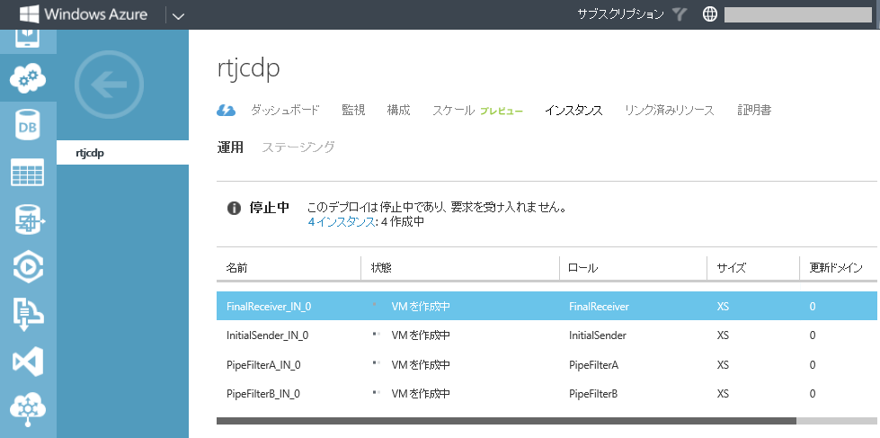The height and width of the screenshot is (438, 880).
Task: Open SQL Databases from the sidebar
Action: tap(28, 127)
